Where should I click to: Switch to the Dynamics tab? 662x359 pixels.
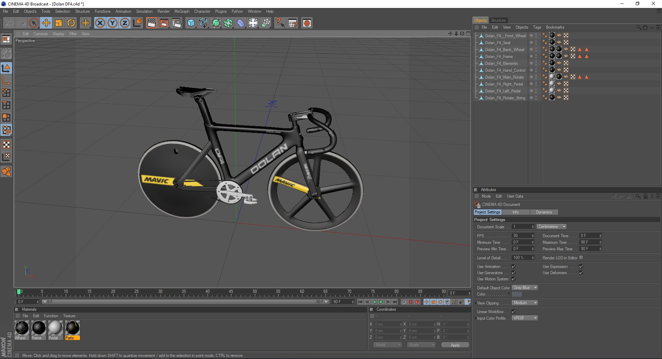tap(544, 212)
